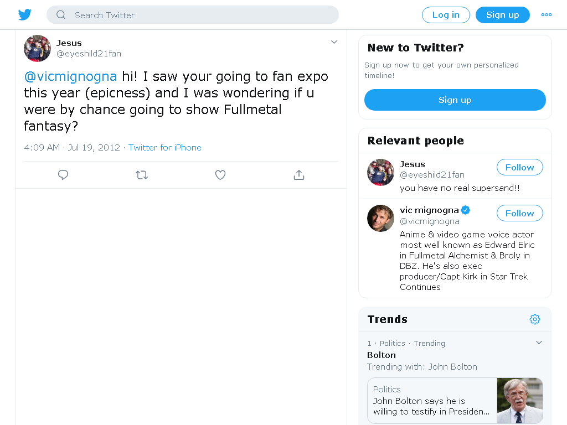Click the Twitter bird logo
Viewport: 567px width, 425px height.
[24, 15]
